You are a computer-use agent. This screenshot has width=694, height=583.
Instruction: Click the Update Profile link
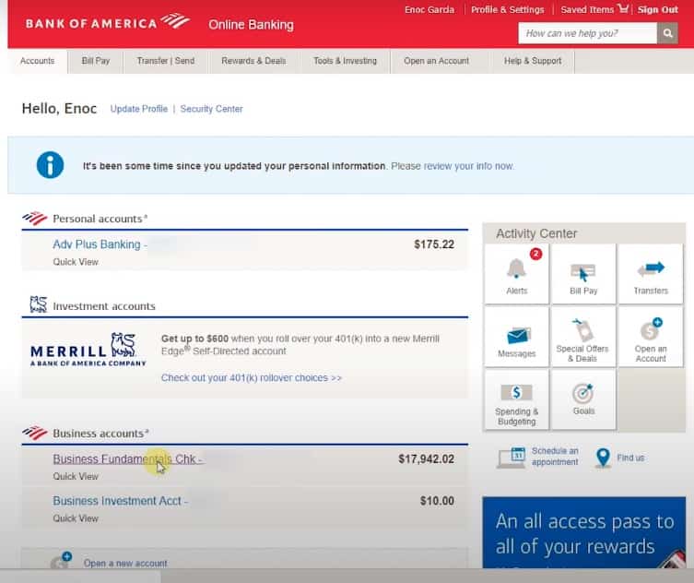point(139,109)
